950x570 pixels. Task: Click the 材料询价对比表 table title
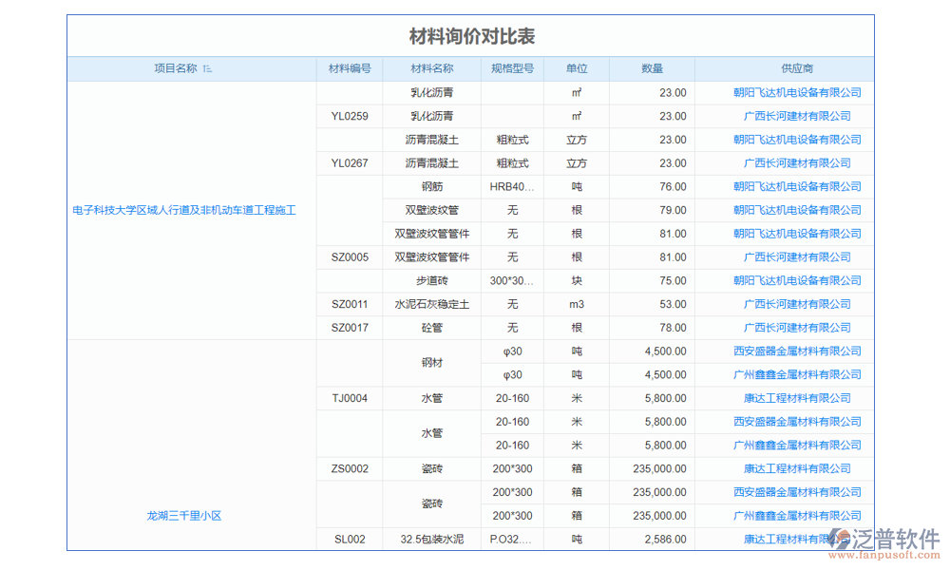(472, 36)
